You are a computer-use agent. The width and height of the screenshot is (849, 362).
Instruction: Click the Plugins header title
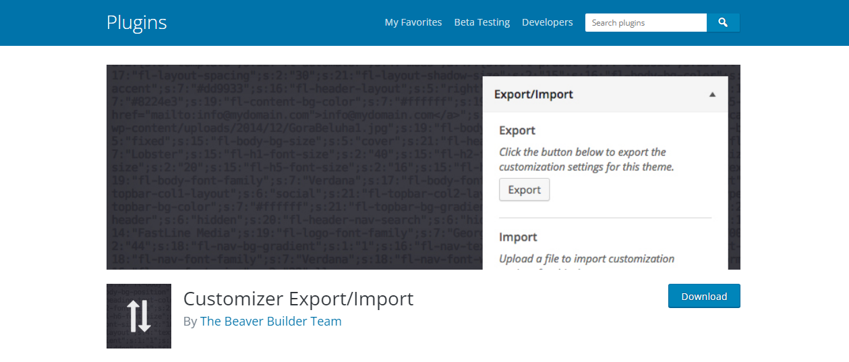(x=137, y=22)
